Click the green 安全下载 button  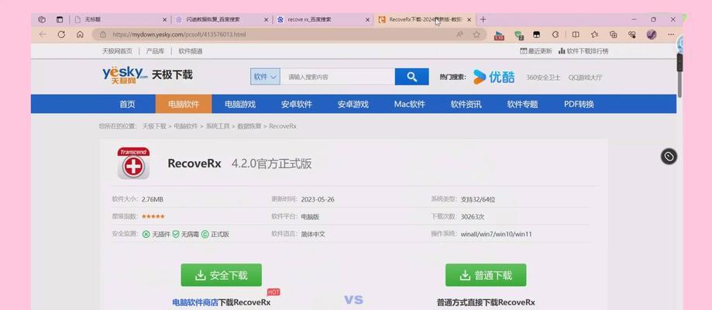tap(221, 275)
